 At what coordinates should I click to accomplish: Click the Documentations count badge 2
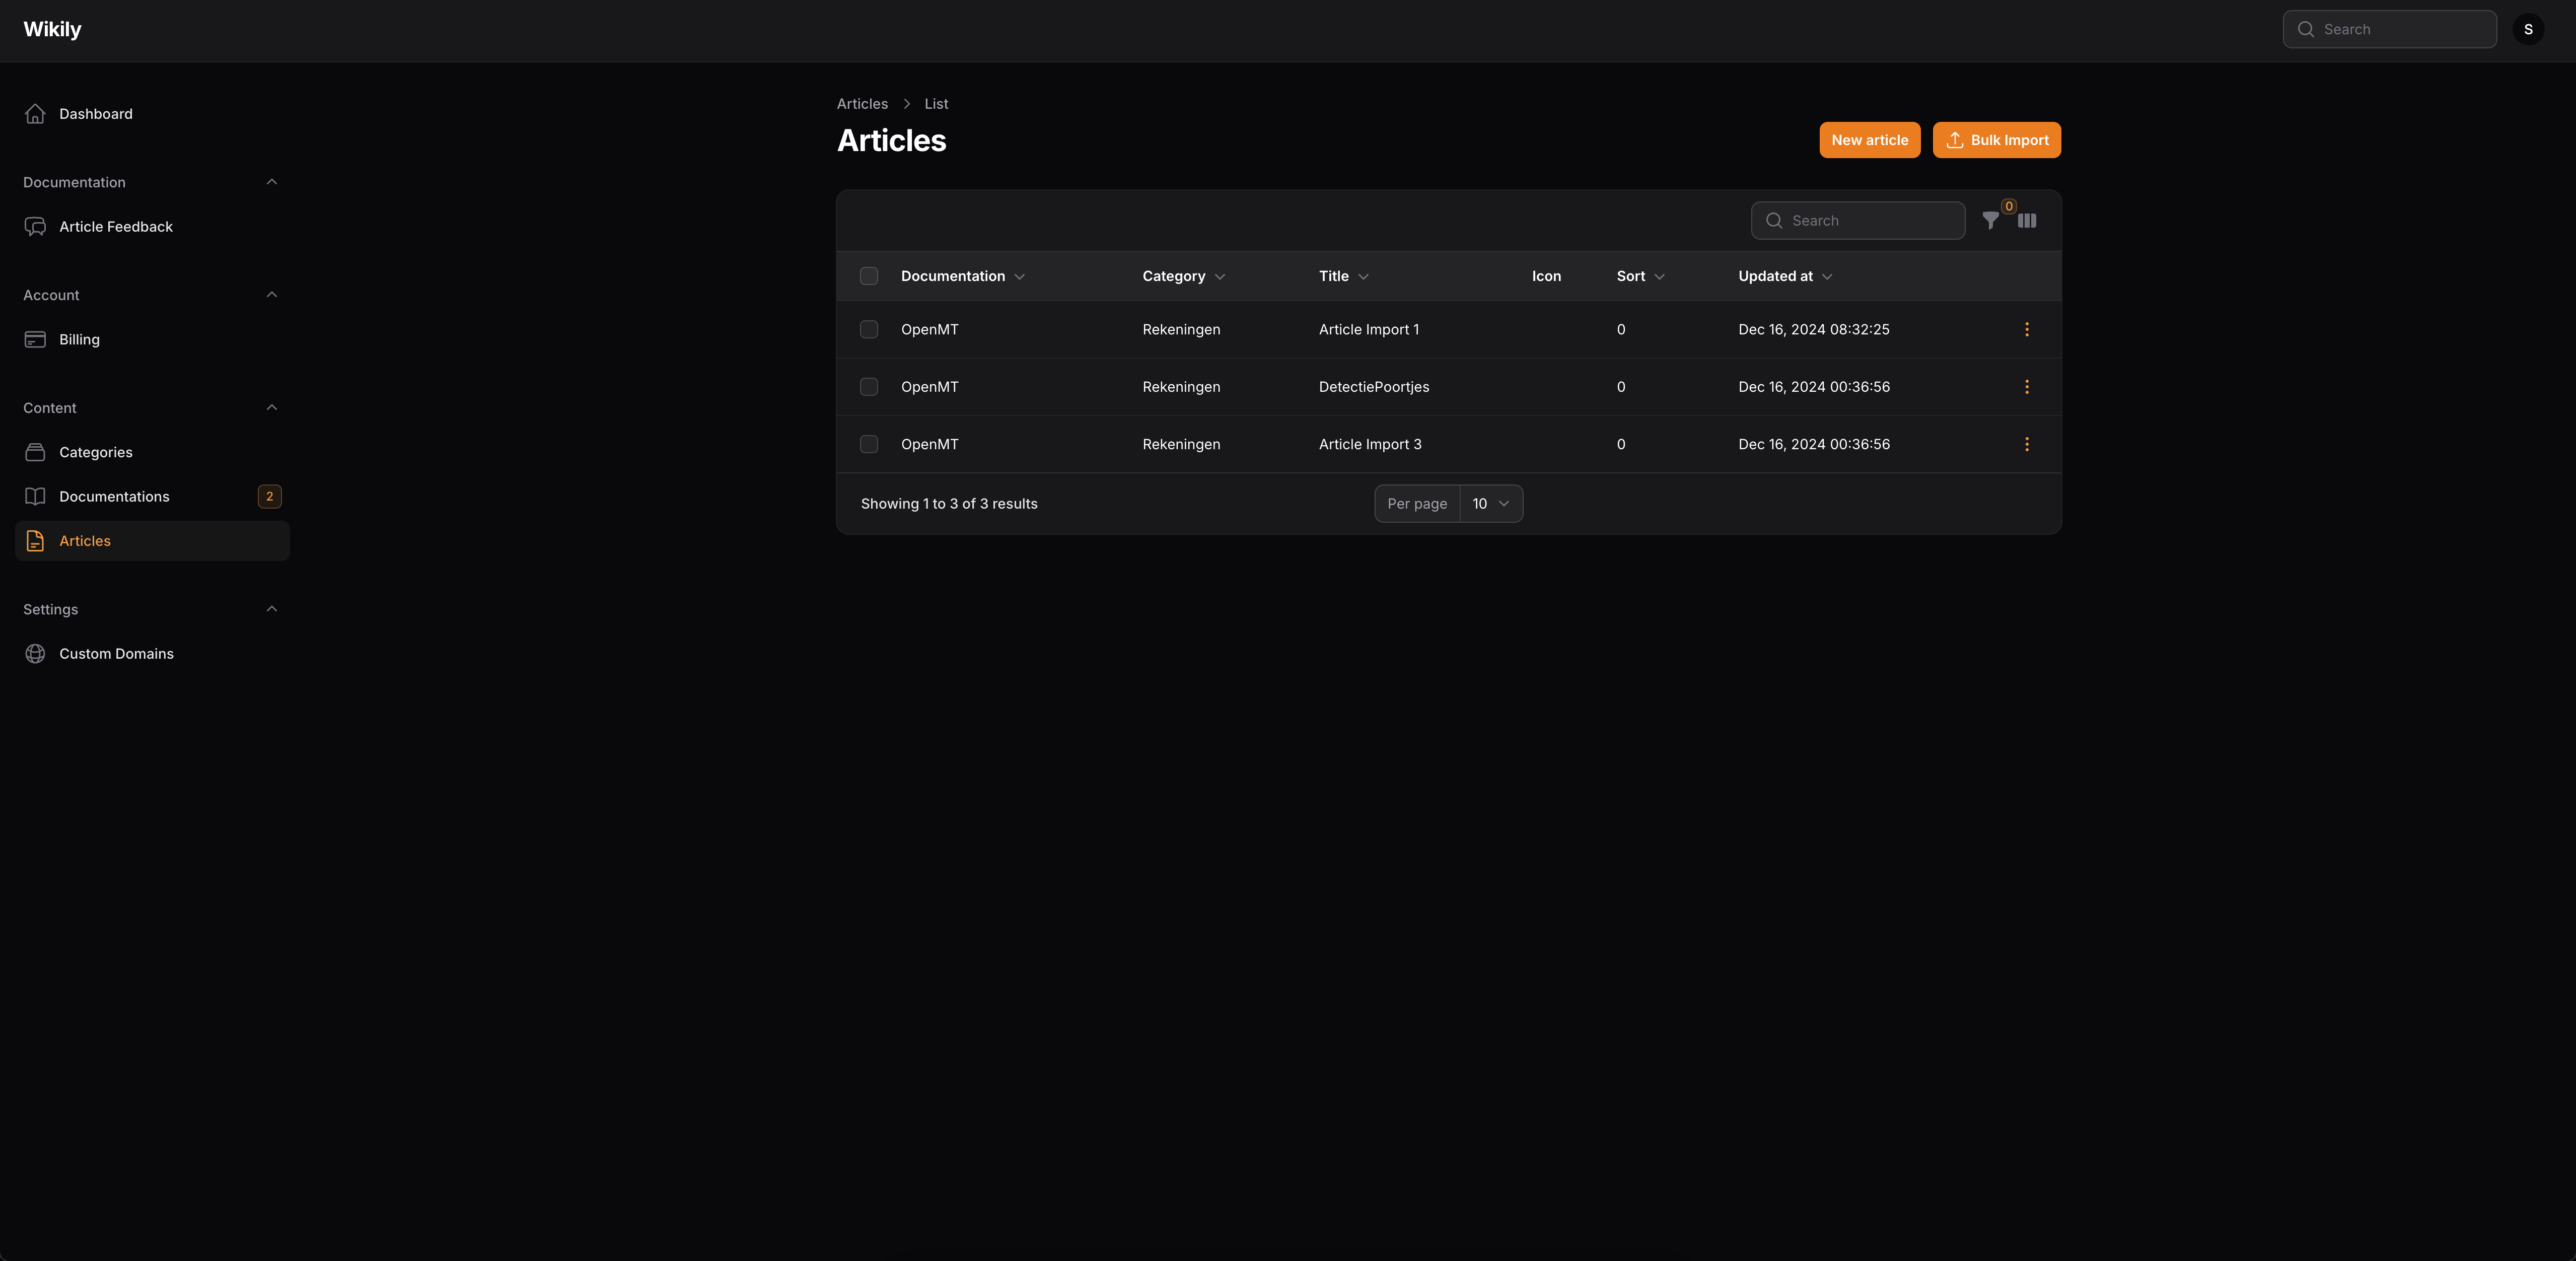(269, 497)
